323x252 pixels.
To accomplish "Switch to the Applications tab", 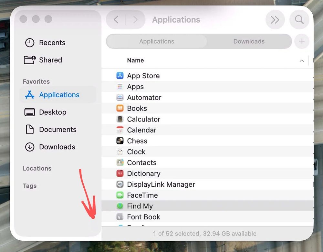I will tap(157, 41).
